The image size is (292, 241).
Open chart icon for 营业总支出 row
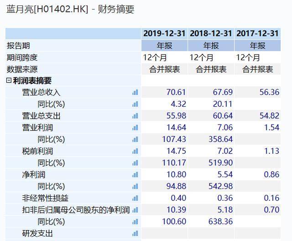coord(135,116)
